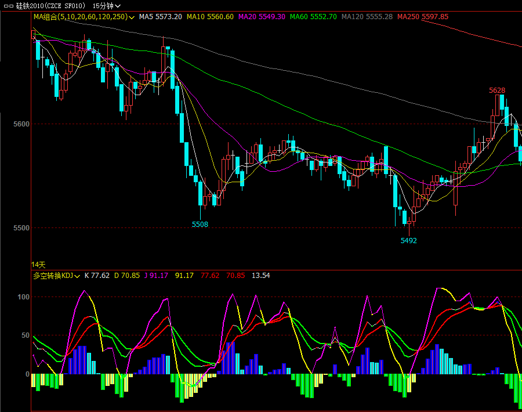Expand the MA组合(5,10,20,60,120,250) indicator dropdown
The height and width of the screenshot is (412, 522).
pyautogui.click(x=84, y=17)
